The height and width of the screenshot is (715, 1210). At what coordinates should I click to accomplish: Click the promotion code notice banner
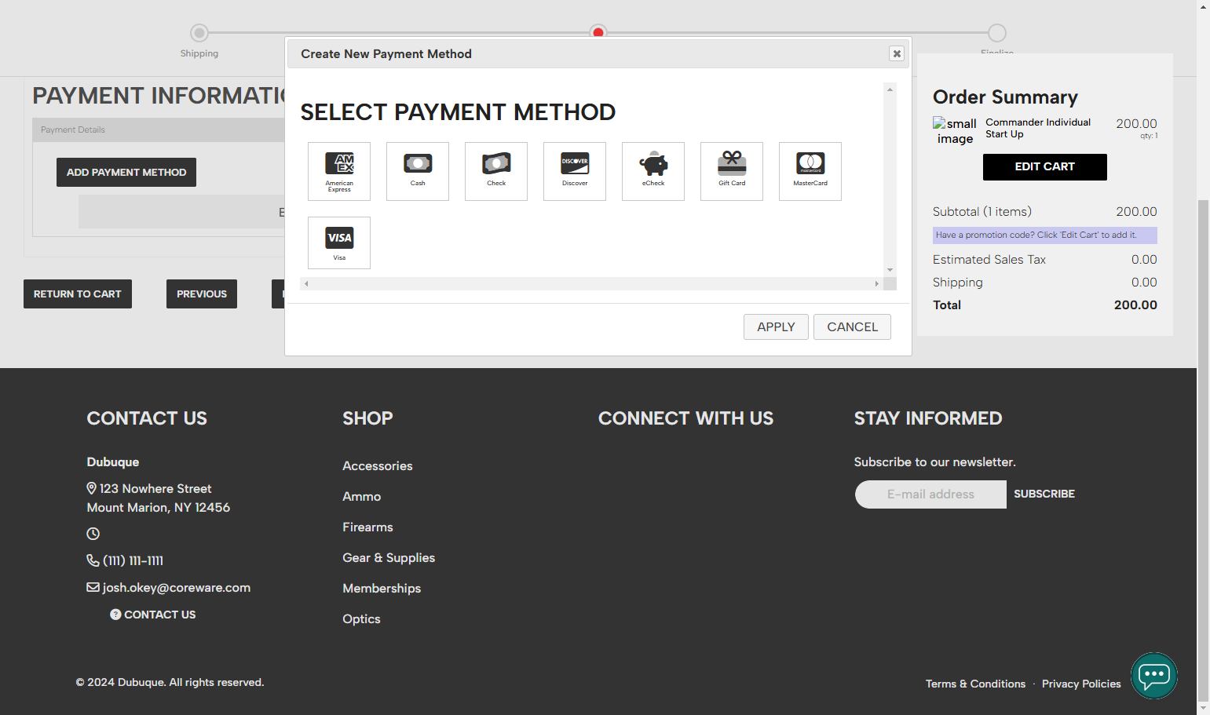1045,235
